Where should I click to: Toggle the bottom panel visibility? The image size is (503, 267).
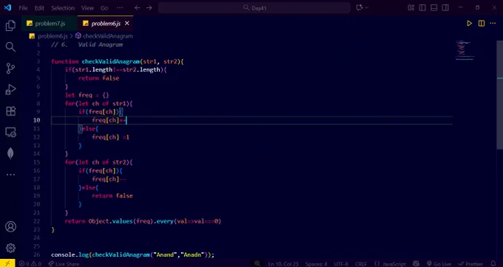433,7
